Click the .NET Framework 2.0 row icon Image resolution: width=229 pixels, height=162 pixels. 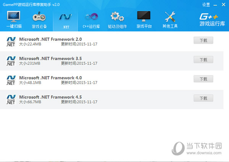pos(11,42)
